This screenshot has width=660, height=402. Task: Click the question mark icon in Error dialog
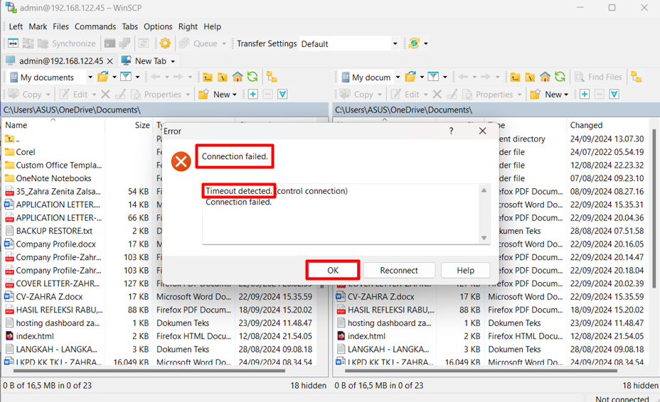(x=451, y=131)
